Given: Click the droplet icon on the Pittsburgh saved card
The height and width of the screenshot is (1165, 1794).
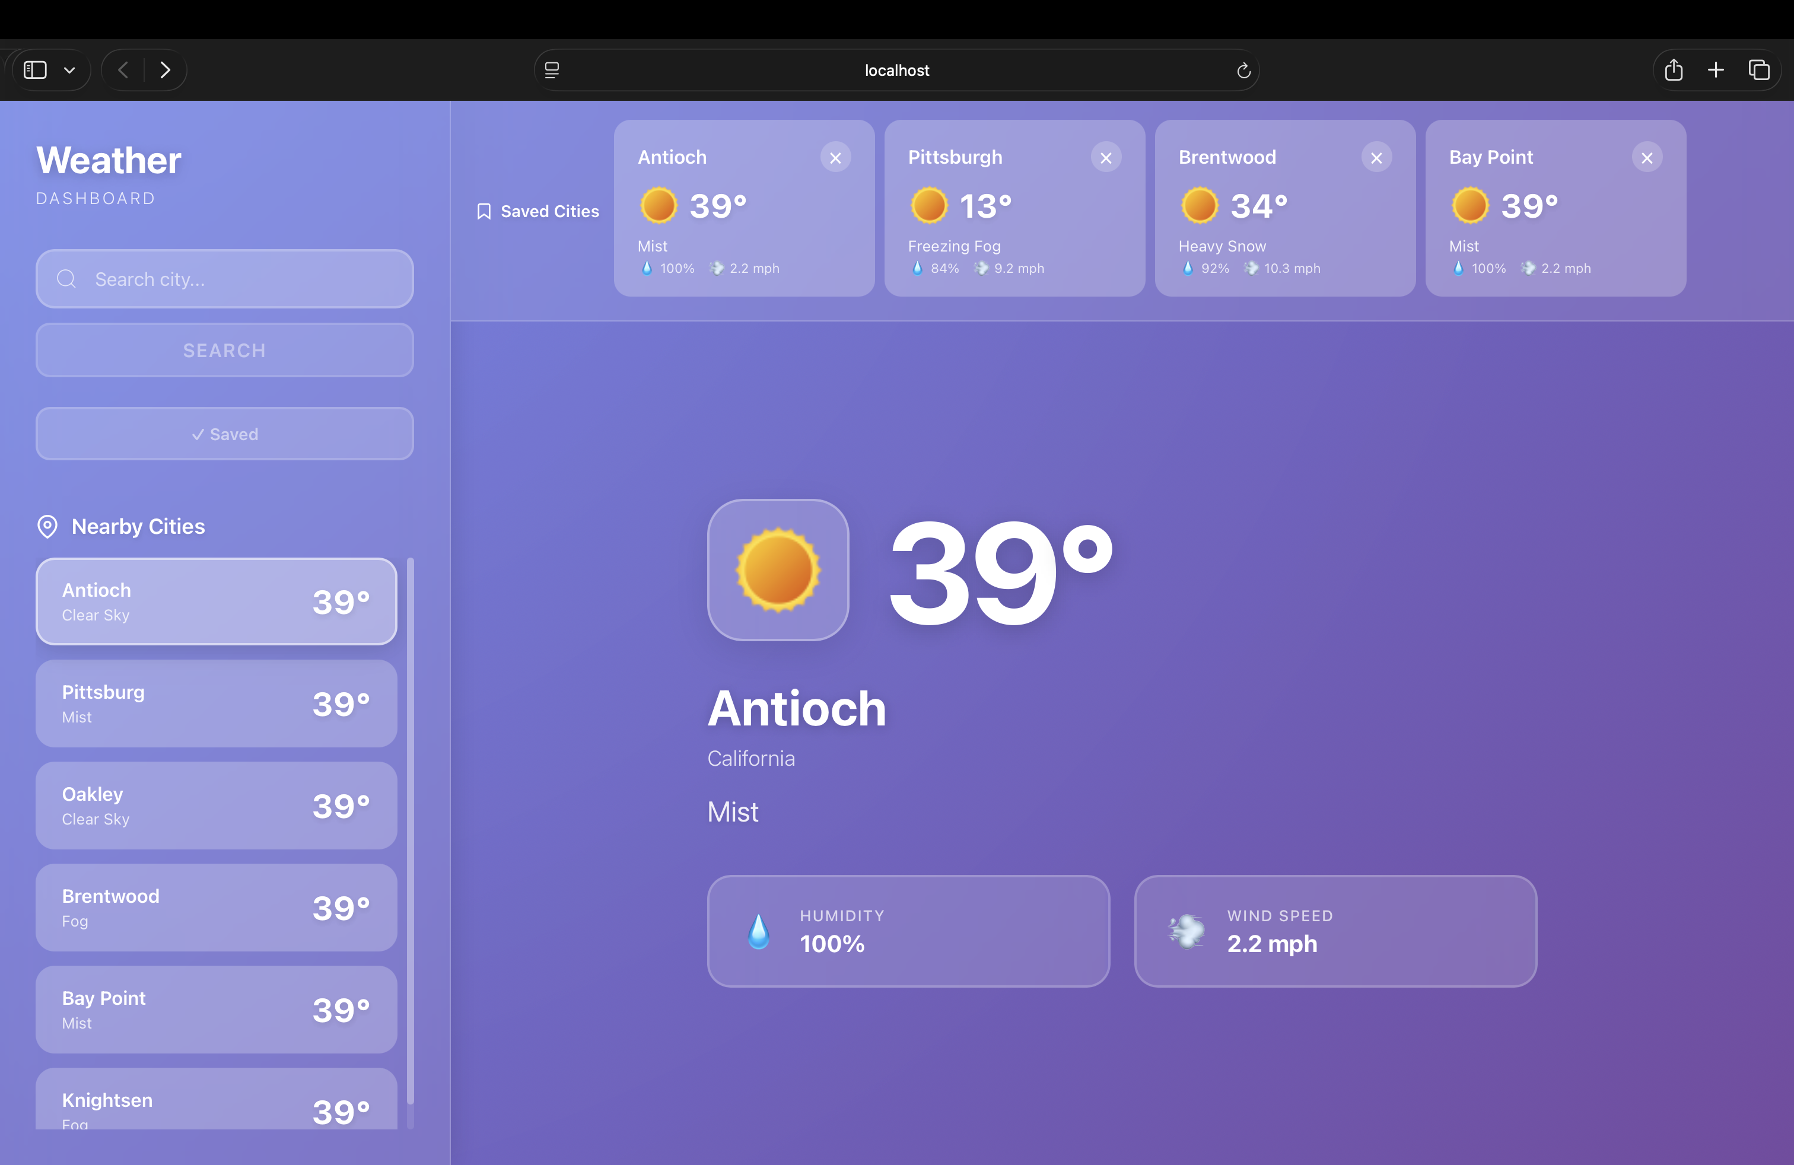Looking at the screenshot, I should click(x=917, y=268).
